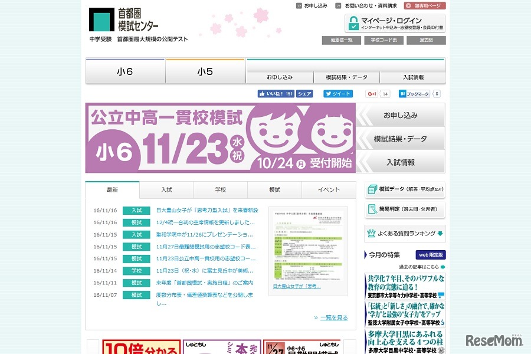Open お申し込み in the navigation bar
Image resolution: width=531 pixels, height=354 pixels.
coord(280,77)
